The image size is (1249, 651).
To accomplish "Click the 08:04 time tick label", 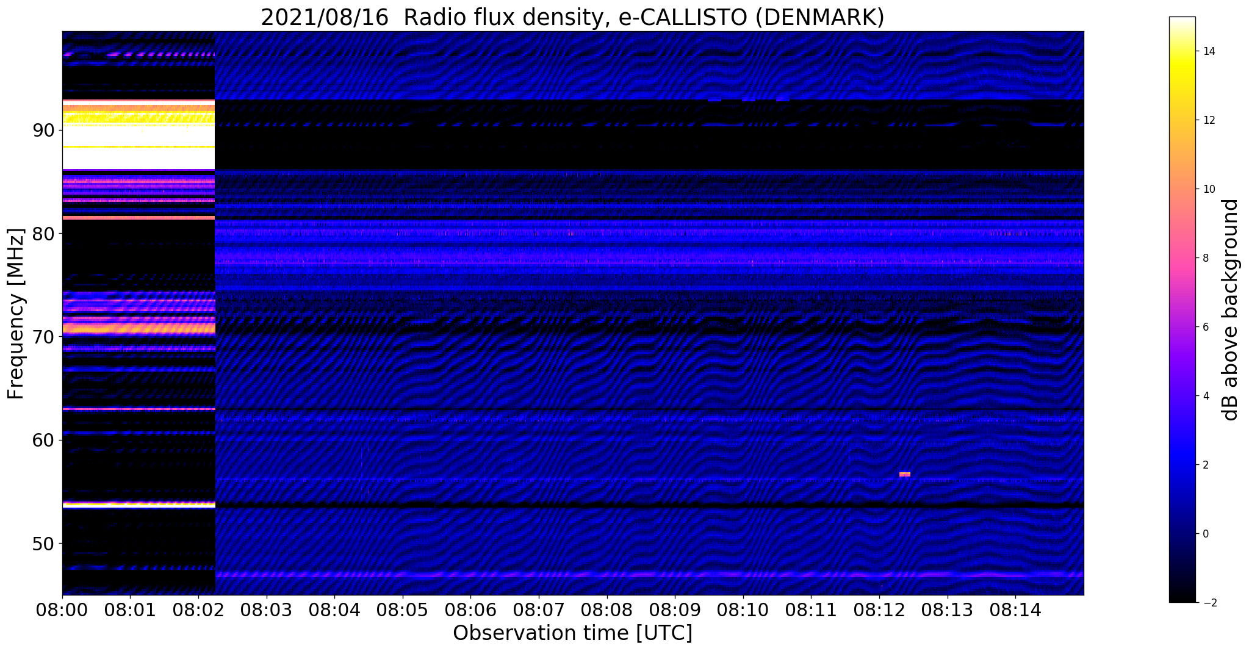I will coord(334,610).
